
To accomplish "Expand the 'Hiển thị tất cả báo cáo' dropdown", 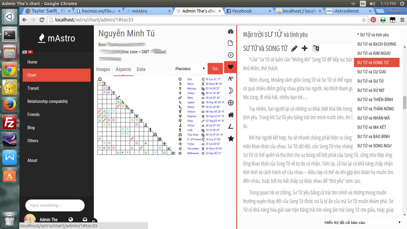I will pyautogui.click(x=361, y=222).
